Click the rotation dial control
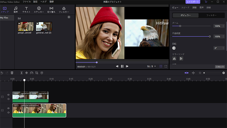Screen dimensions: 227x128 tap(174, 48)
